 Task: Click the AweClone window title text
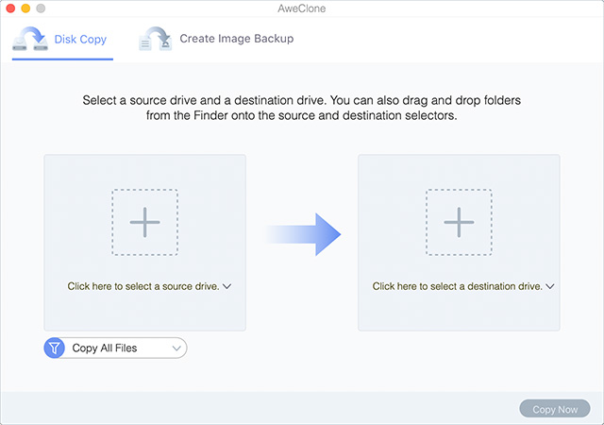click(302, 8)
